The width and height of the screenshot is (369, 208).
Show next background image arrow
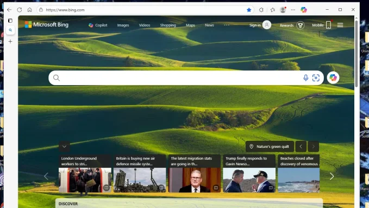coord(313,147)
